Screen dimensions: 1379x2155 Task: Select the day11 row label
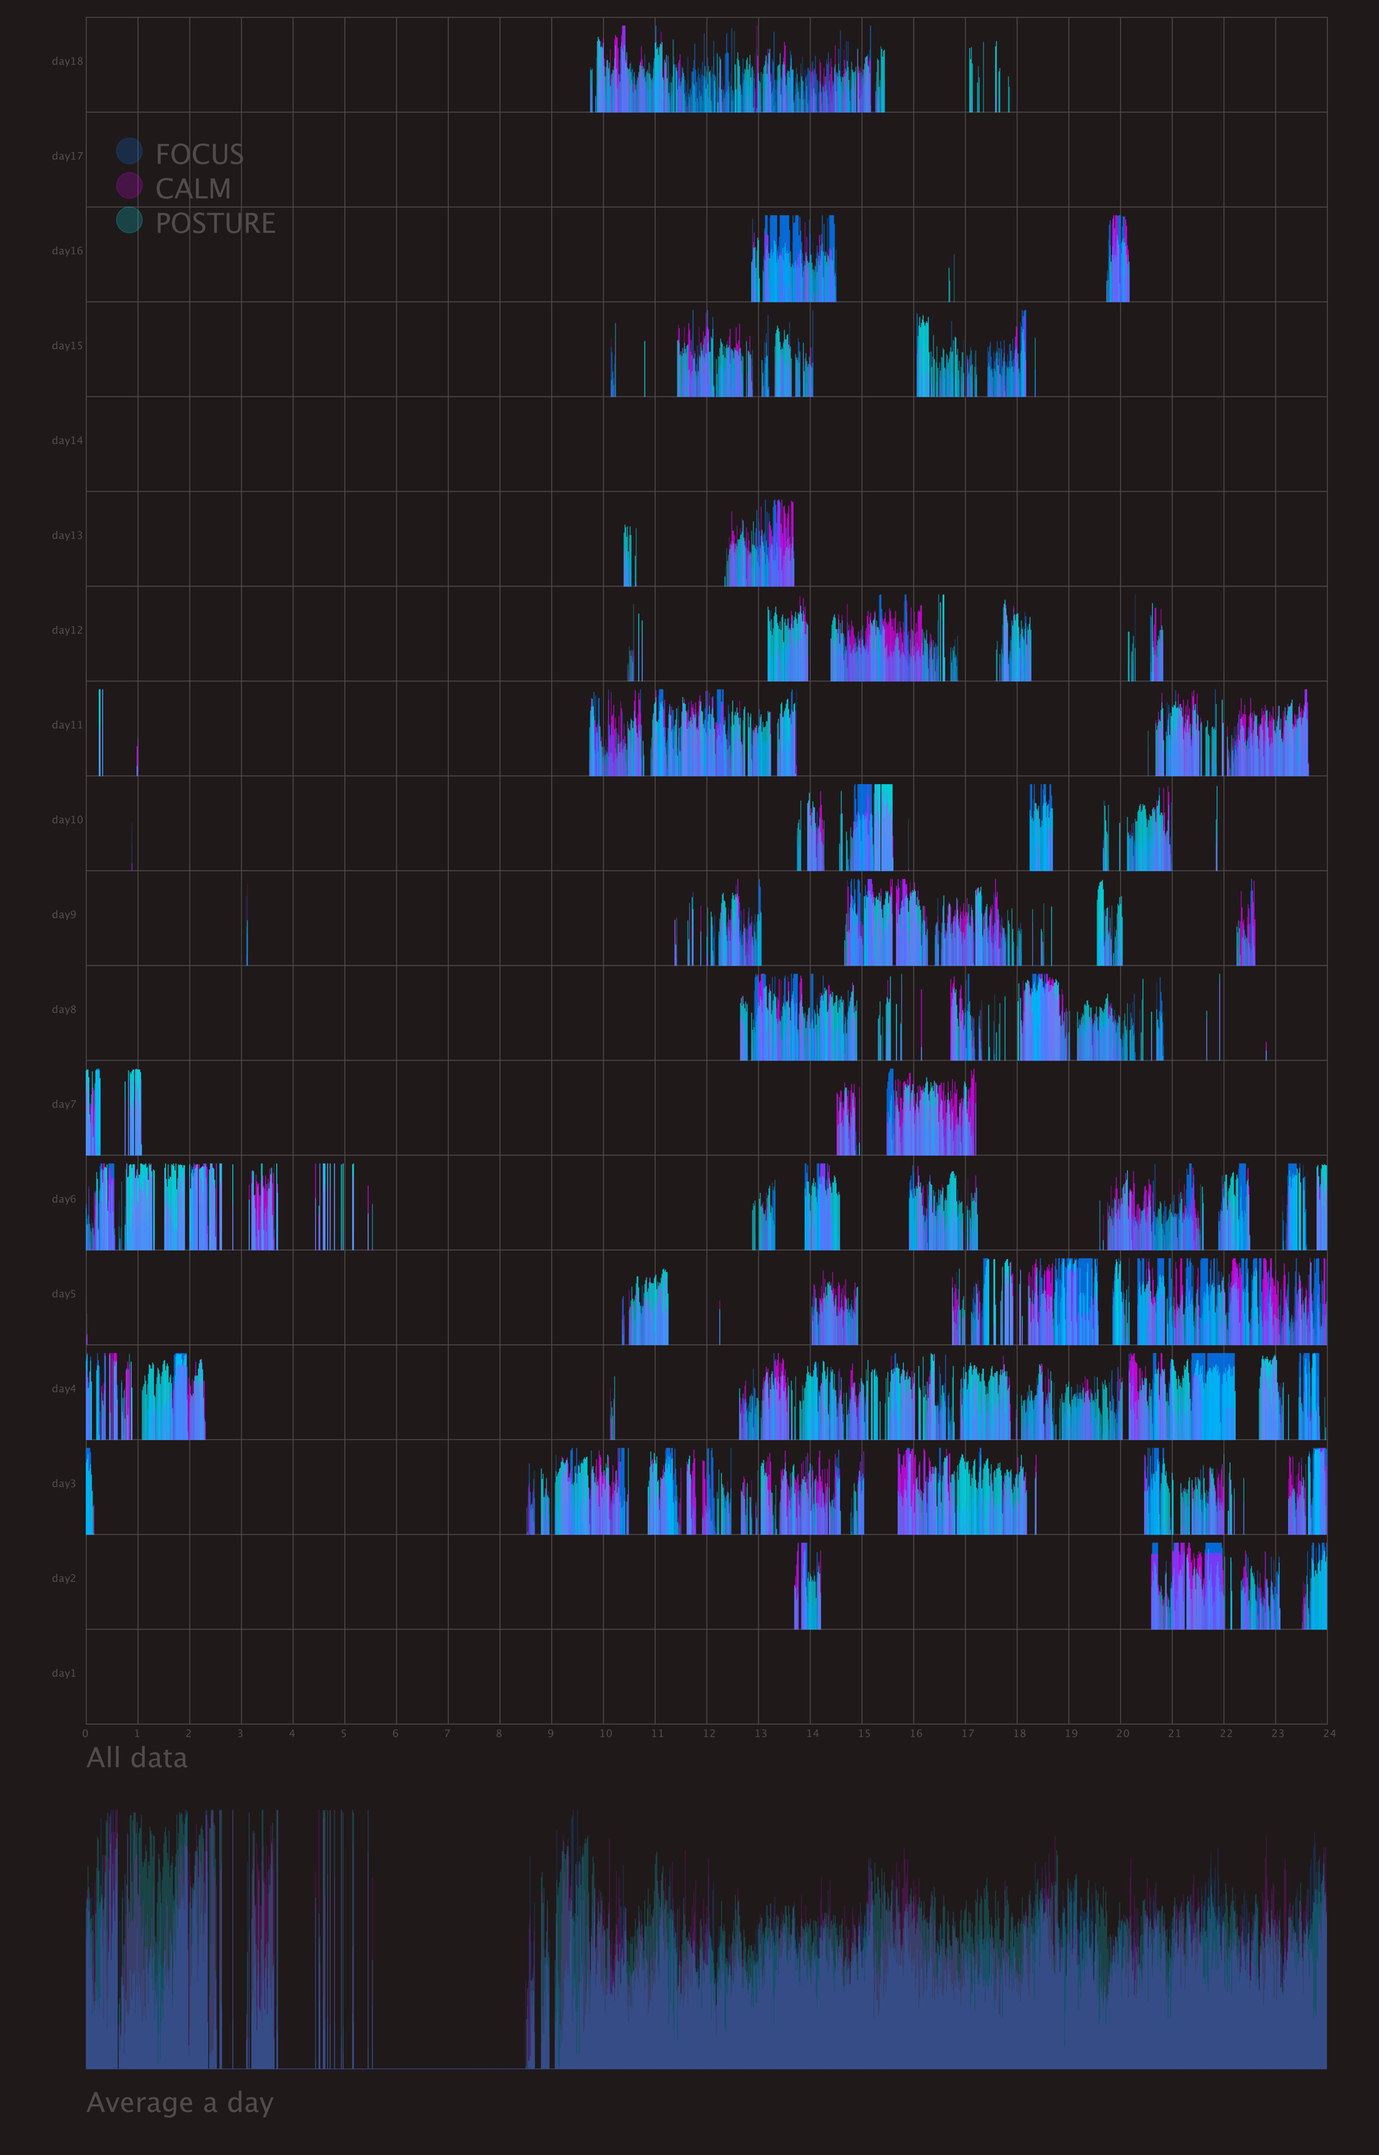click(x=67, y=725)
